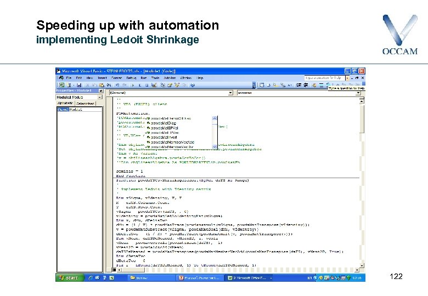Click the Design Mode toolbar icon
Viewport: 428px width, 296px height.
coord(154,85)
